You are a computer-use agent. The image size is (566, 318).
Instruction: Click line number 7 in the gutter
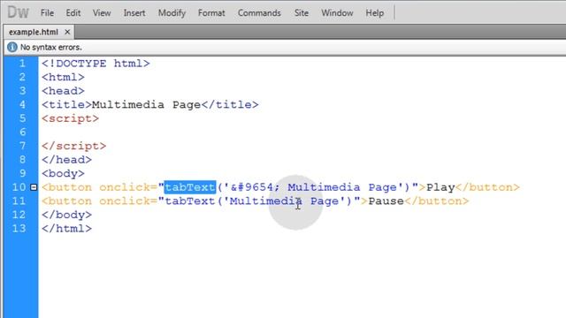(22, 146)
